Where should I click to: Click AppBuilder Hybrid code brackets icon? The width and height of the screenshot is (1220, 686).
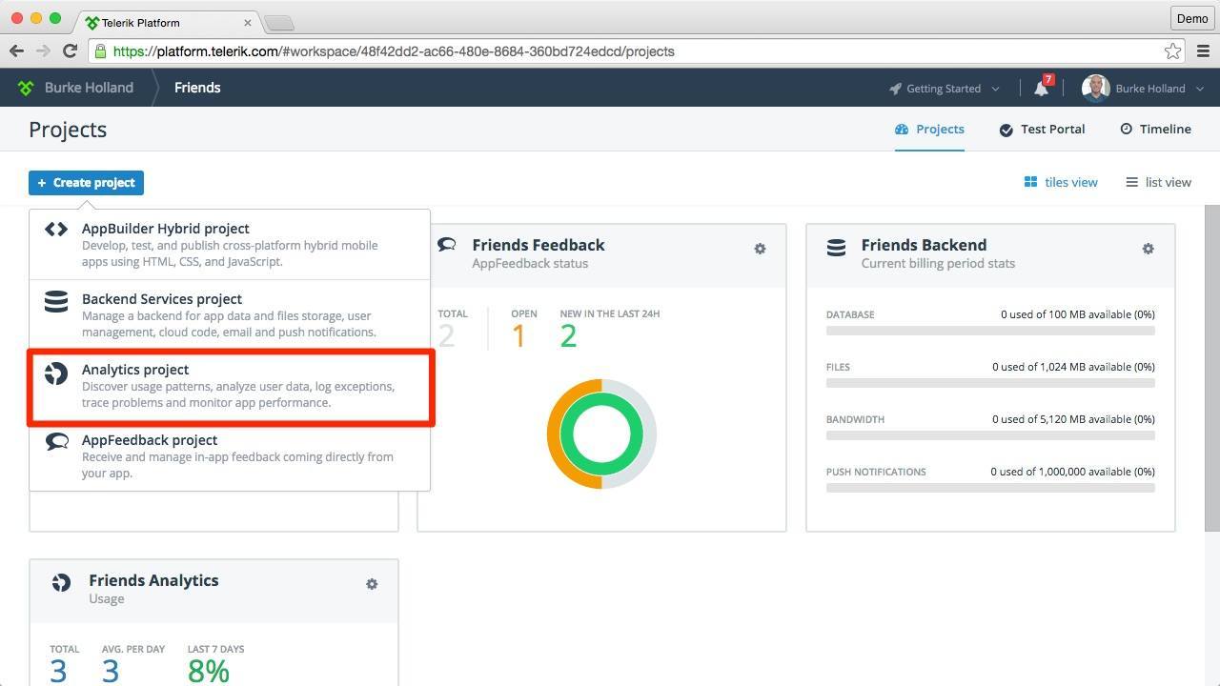pos(56,229)
